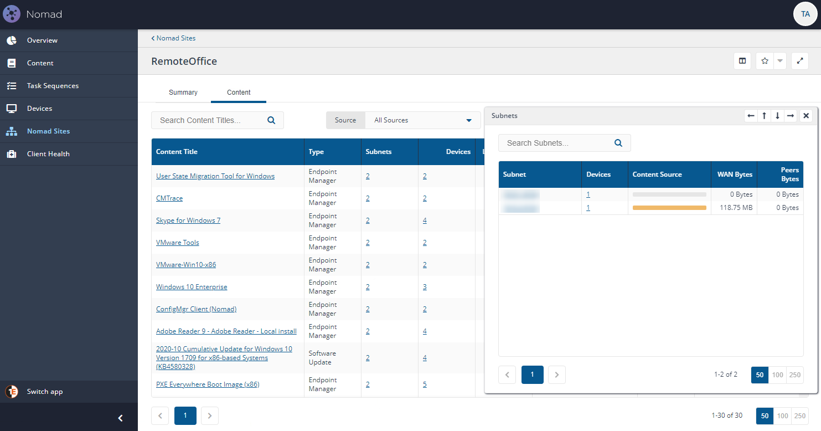Go to previous page in Subnets panel

[507, 374]
